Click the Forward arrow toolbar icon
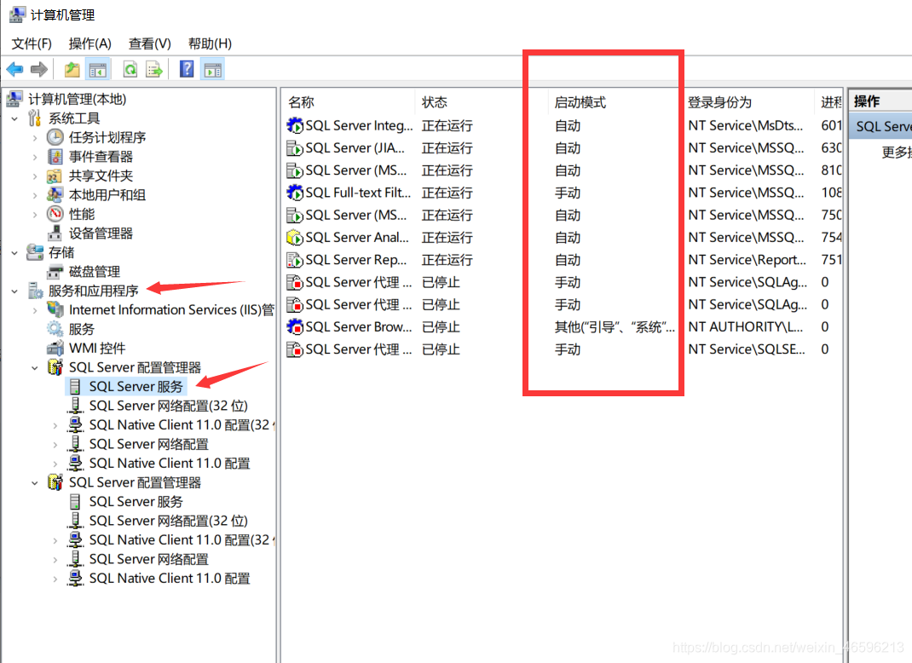This screenshot has height=663, width=912. (39, 70)
